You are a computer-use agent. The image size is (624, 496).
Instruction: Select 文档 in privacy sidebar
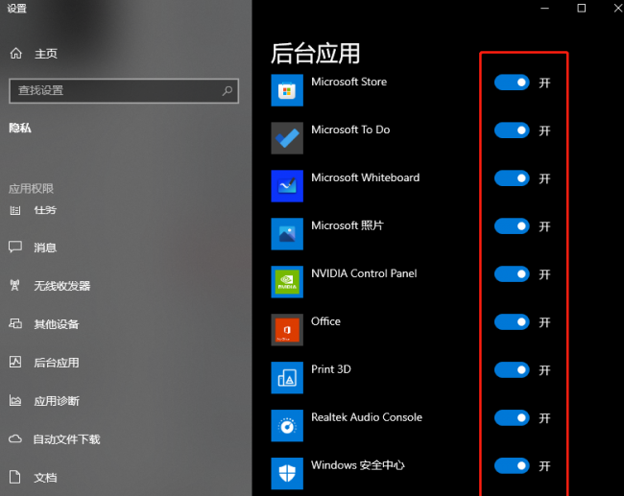pos(45,478)
